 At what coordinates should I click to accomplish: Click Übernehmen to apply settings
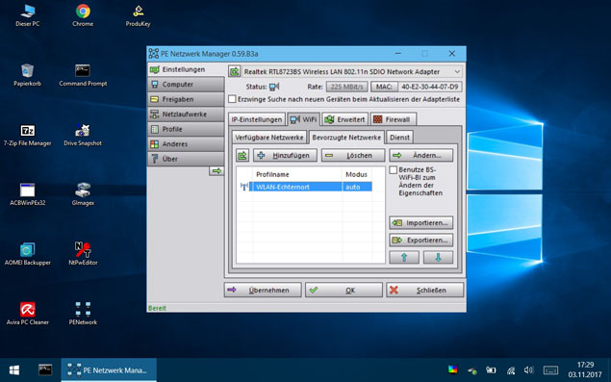click(263, 290)
